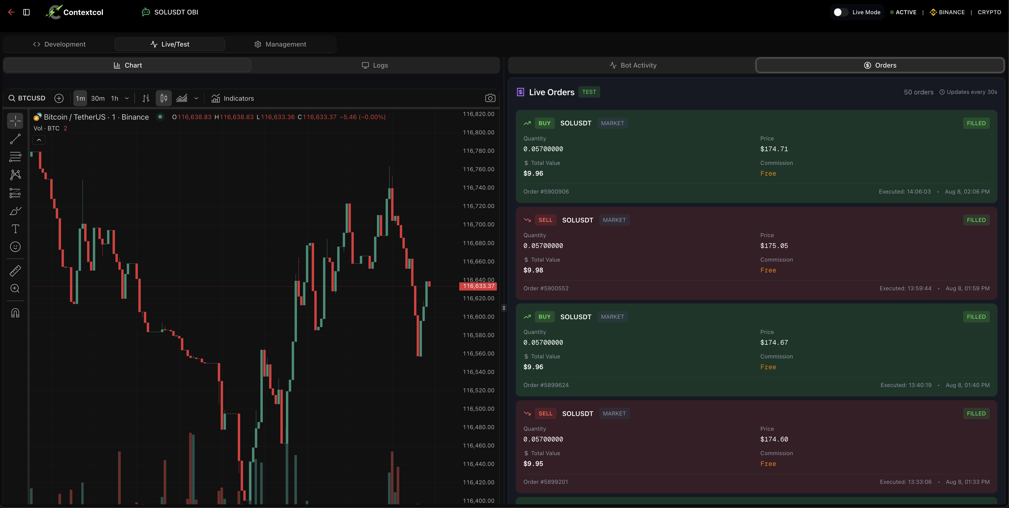The width and height of the screenshot is (1009, 508).
Task: Select the Chart tab
Action: click(128, 65)
